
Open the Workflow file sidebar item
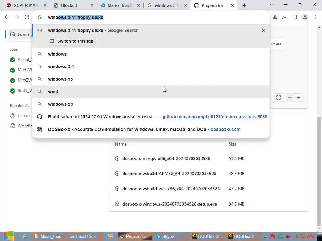coord(21,126)
